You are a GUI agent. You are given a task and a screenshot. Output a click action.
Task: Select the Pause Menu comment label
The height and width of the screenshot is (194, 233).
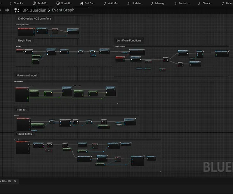24,134
